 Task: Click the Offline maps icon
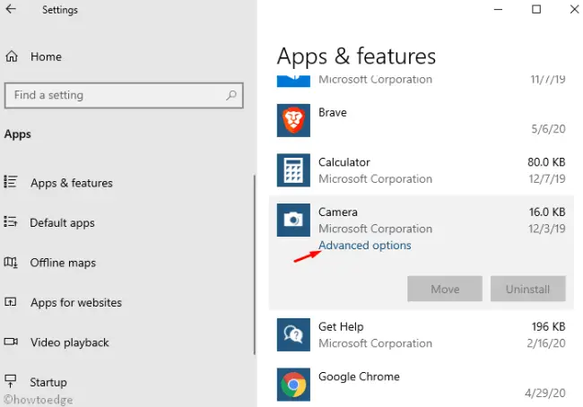[12, 263]
